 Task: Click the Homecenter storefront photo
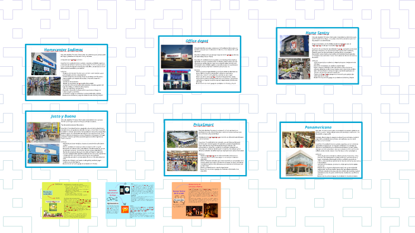point(44,64)
